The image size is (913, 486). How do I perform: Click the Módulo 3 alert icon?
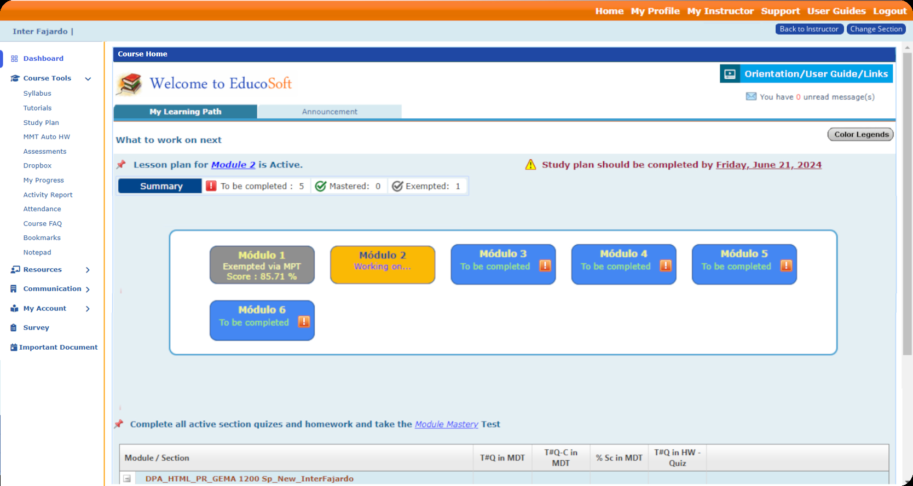pyautogui.click(x=545, y=266)
